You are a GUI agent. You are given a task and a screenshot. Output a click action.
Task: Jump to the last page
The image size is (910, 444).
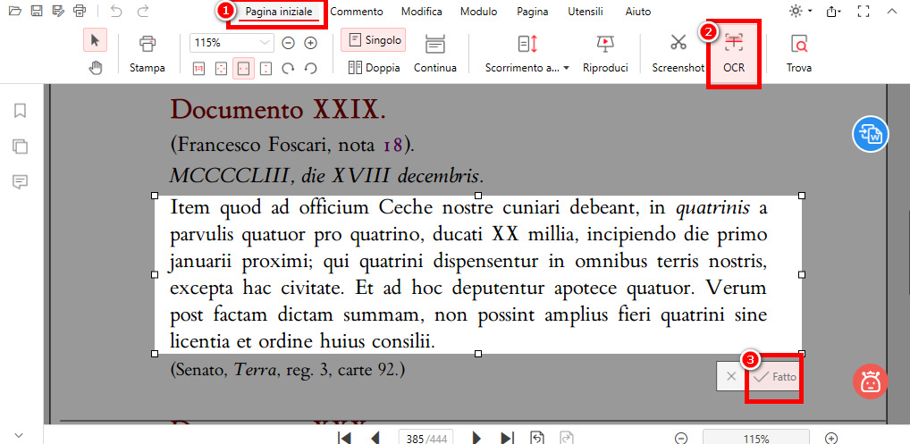pos(508,438)
